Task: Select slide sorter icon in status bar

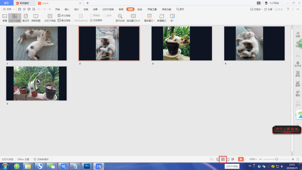Action: click(223, 159)
